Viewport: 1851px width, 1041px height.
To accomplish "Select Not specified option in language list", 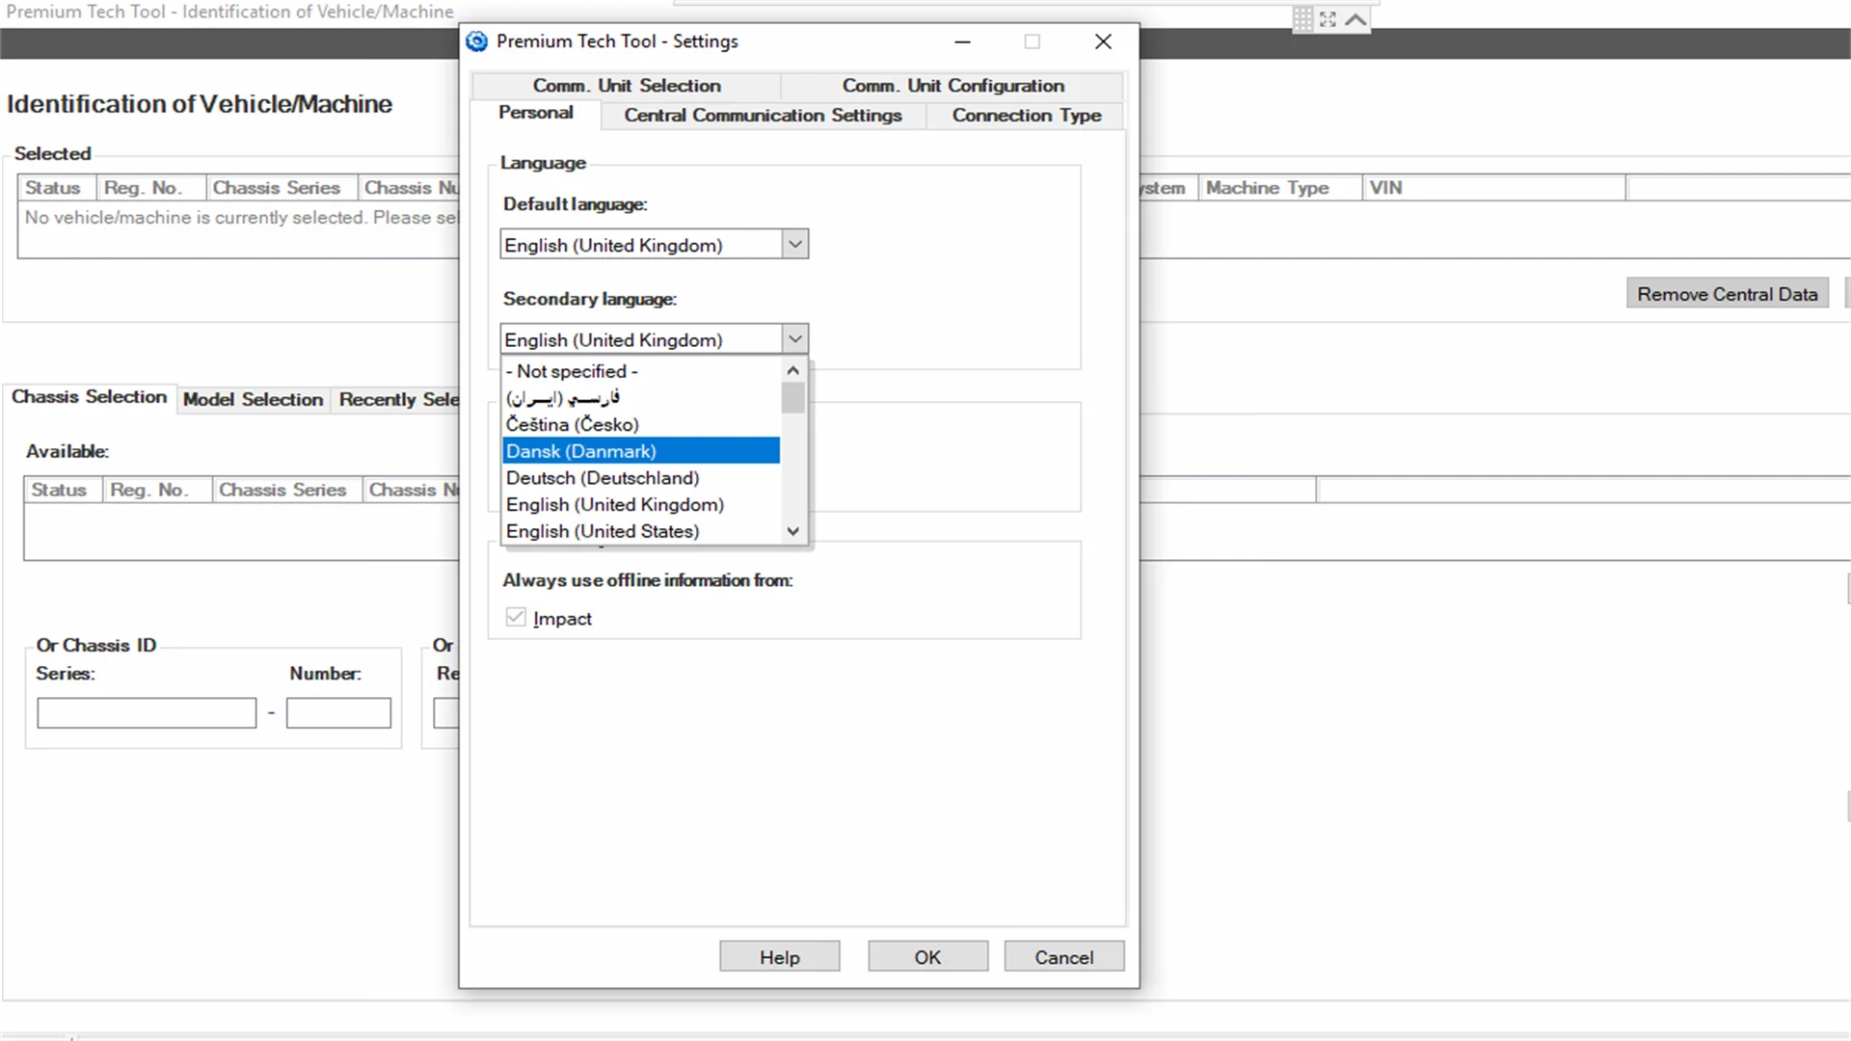I will (x=571, y=370).
